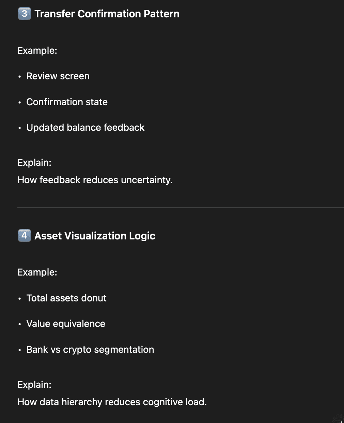Click the horizontal divider between sections
344x423 pixels.
[181, 207]
